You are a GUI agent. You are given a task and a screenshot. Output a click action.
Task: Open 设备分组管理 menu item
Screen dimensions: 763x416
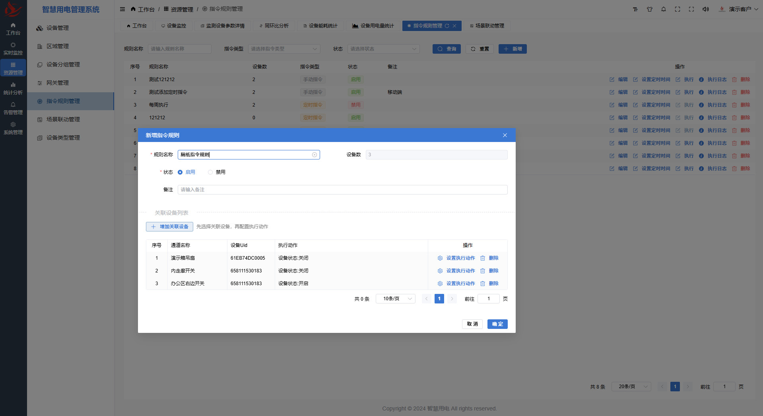pos(70,64)
